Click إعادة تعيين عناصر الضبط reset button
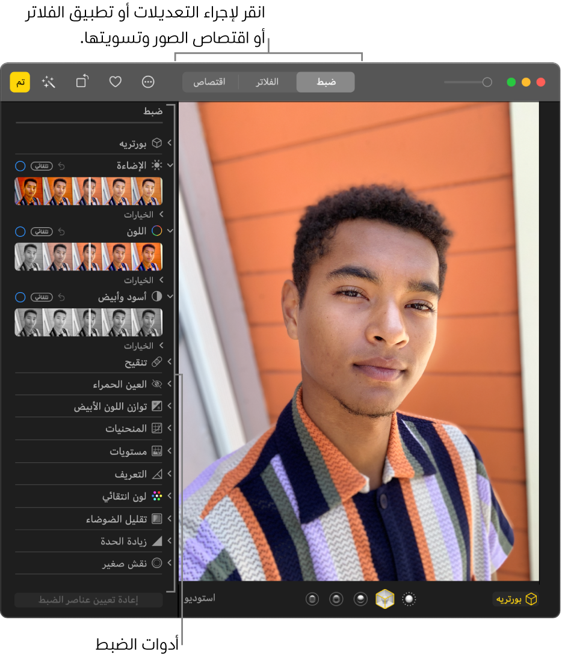 point(88,600)
